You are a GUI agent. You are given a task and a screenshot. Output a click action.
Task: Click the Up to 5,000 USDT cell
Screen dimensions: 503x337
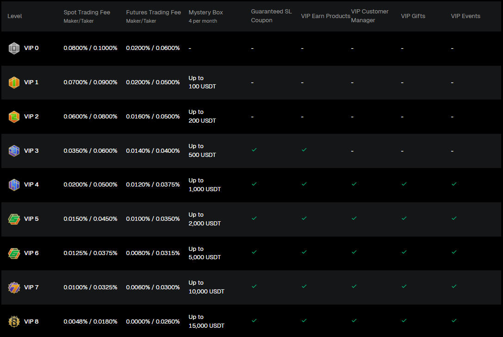pos(205,253)
